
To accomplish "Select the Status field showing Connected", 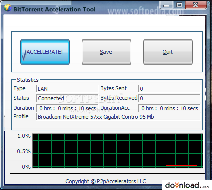I will pos(67,98).
